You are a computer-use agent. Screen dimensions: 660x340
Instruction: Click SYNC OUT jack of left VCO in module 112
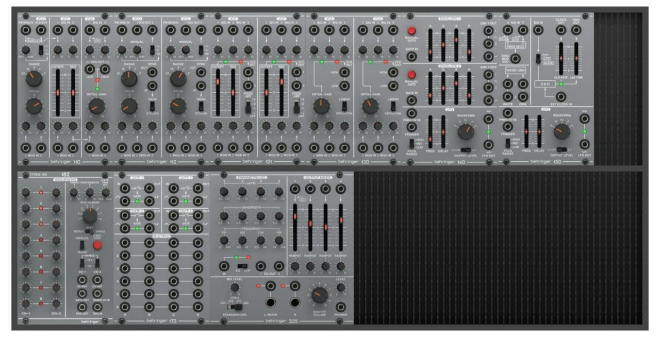tap(152, 72)
